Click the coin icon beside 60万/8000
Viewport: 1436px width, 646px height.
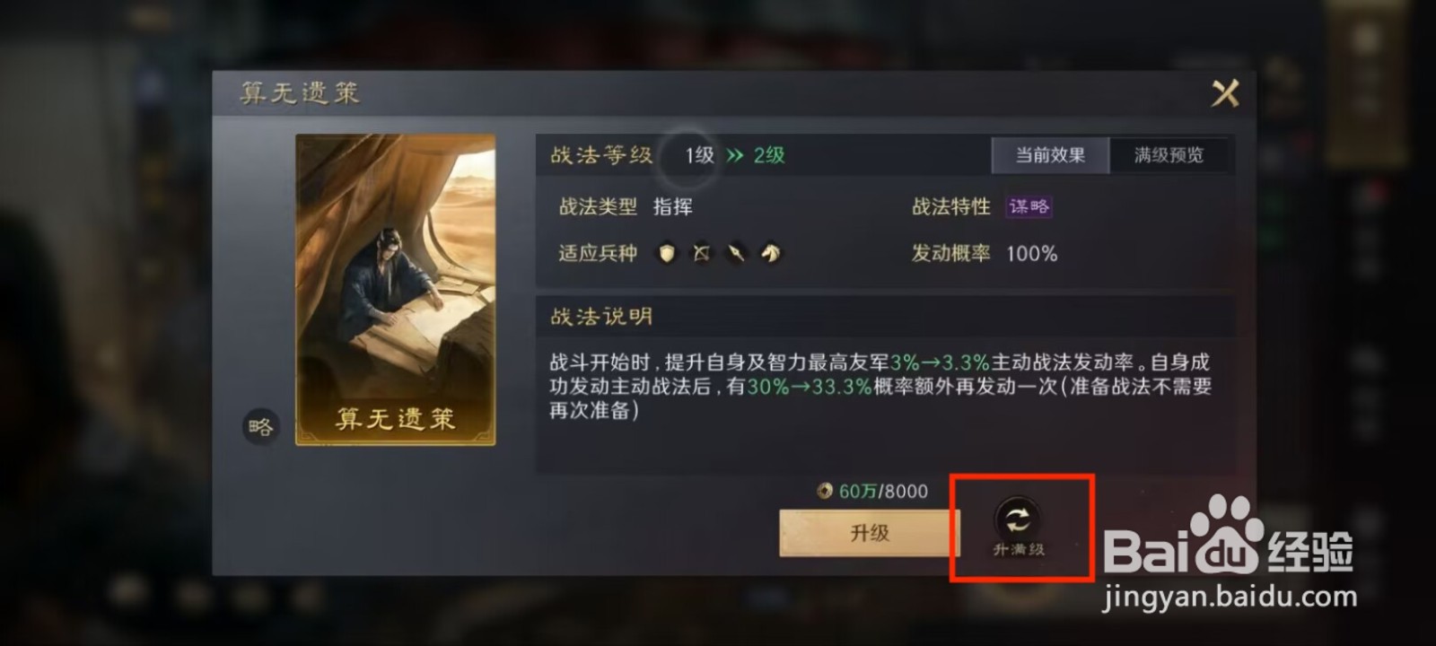coord(825,491)
